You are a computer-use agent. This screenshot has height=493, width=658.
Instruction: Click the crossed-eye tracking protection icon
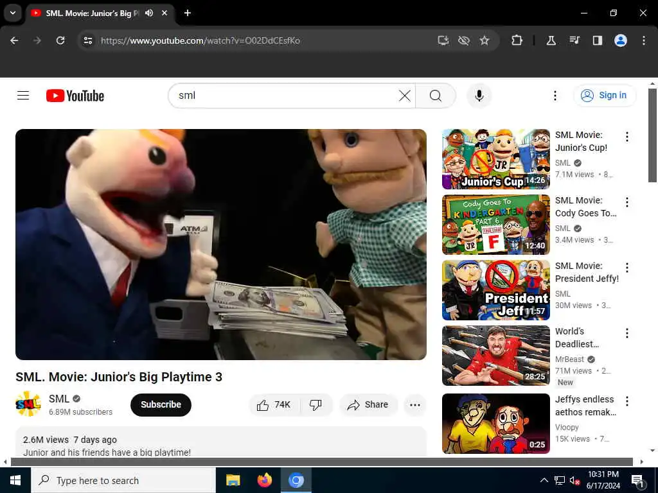point(464,40)
